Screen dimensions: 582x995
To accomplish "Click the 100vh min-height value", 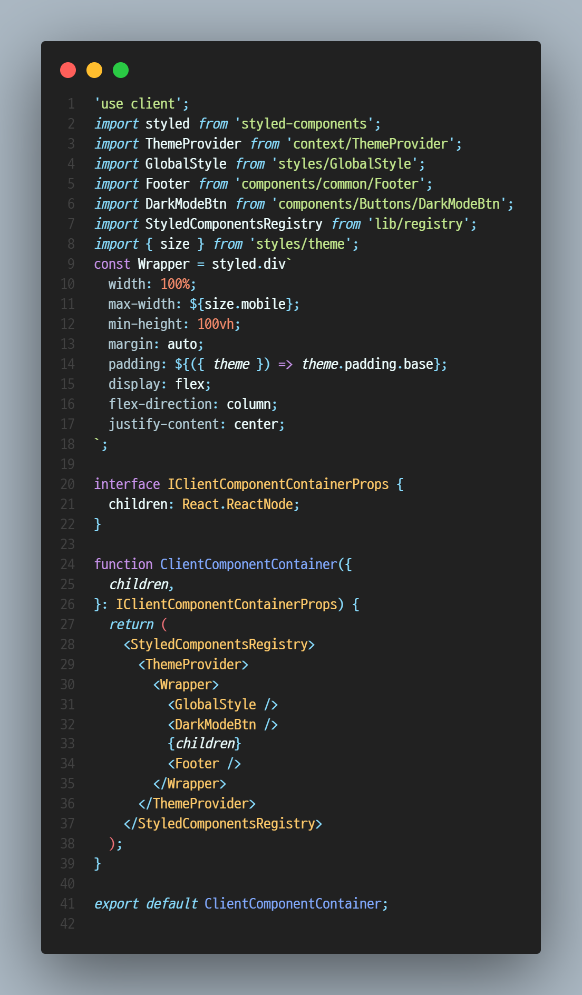I will [216, 324].
